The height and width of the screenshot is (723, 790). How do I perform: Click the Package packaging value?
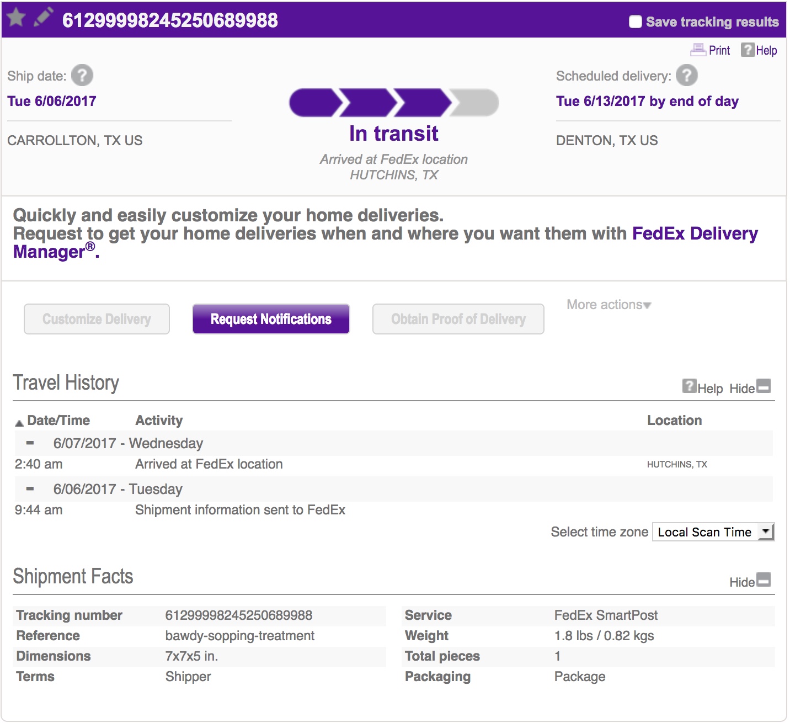[580, 677]
